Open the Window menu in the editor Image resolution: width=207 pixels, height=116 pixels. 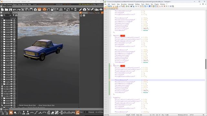coord(24,5)
